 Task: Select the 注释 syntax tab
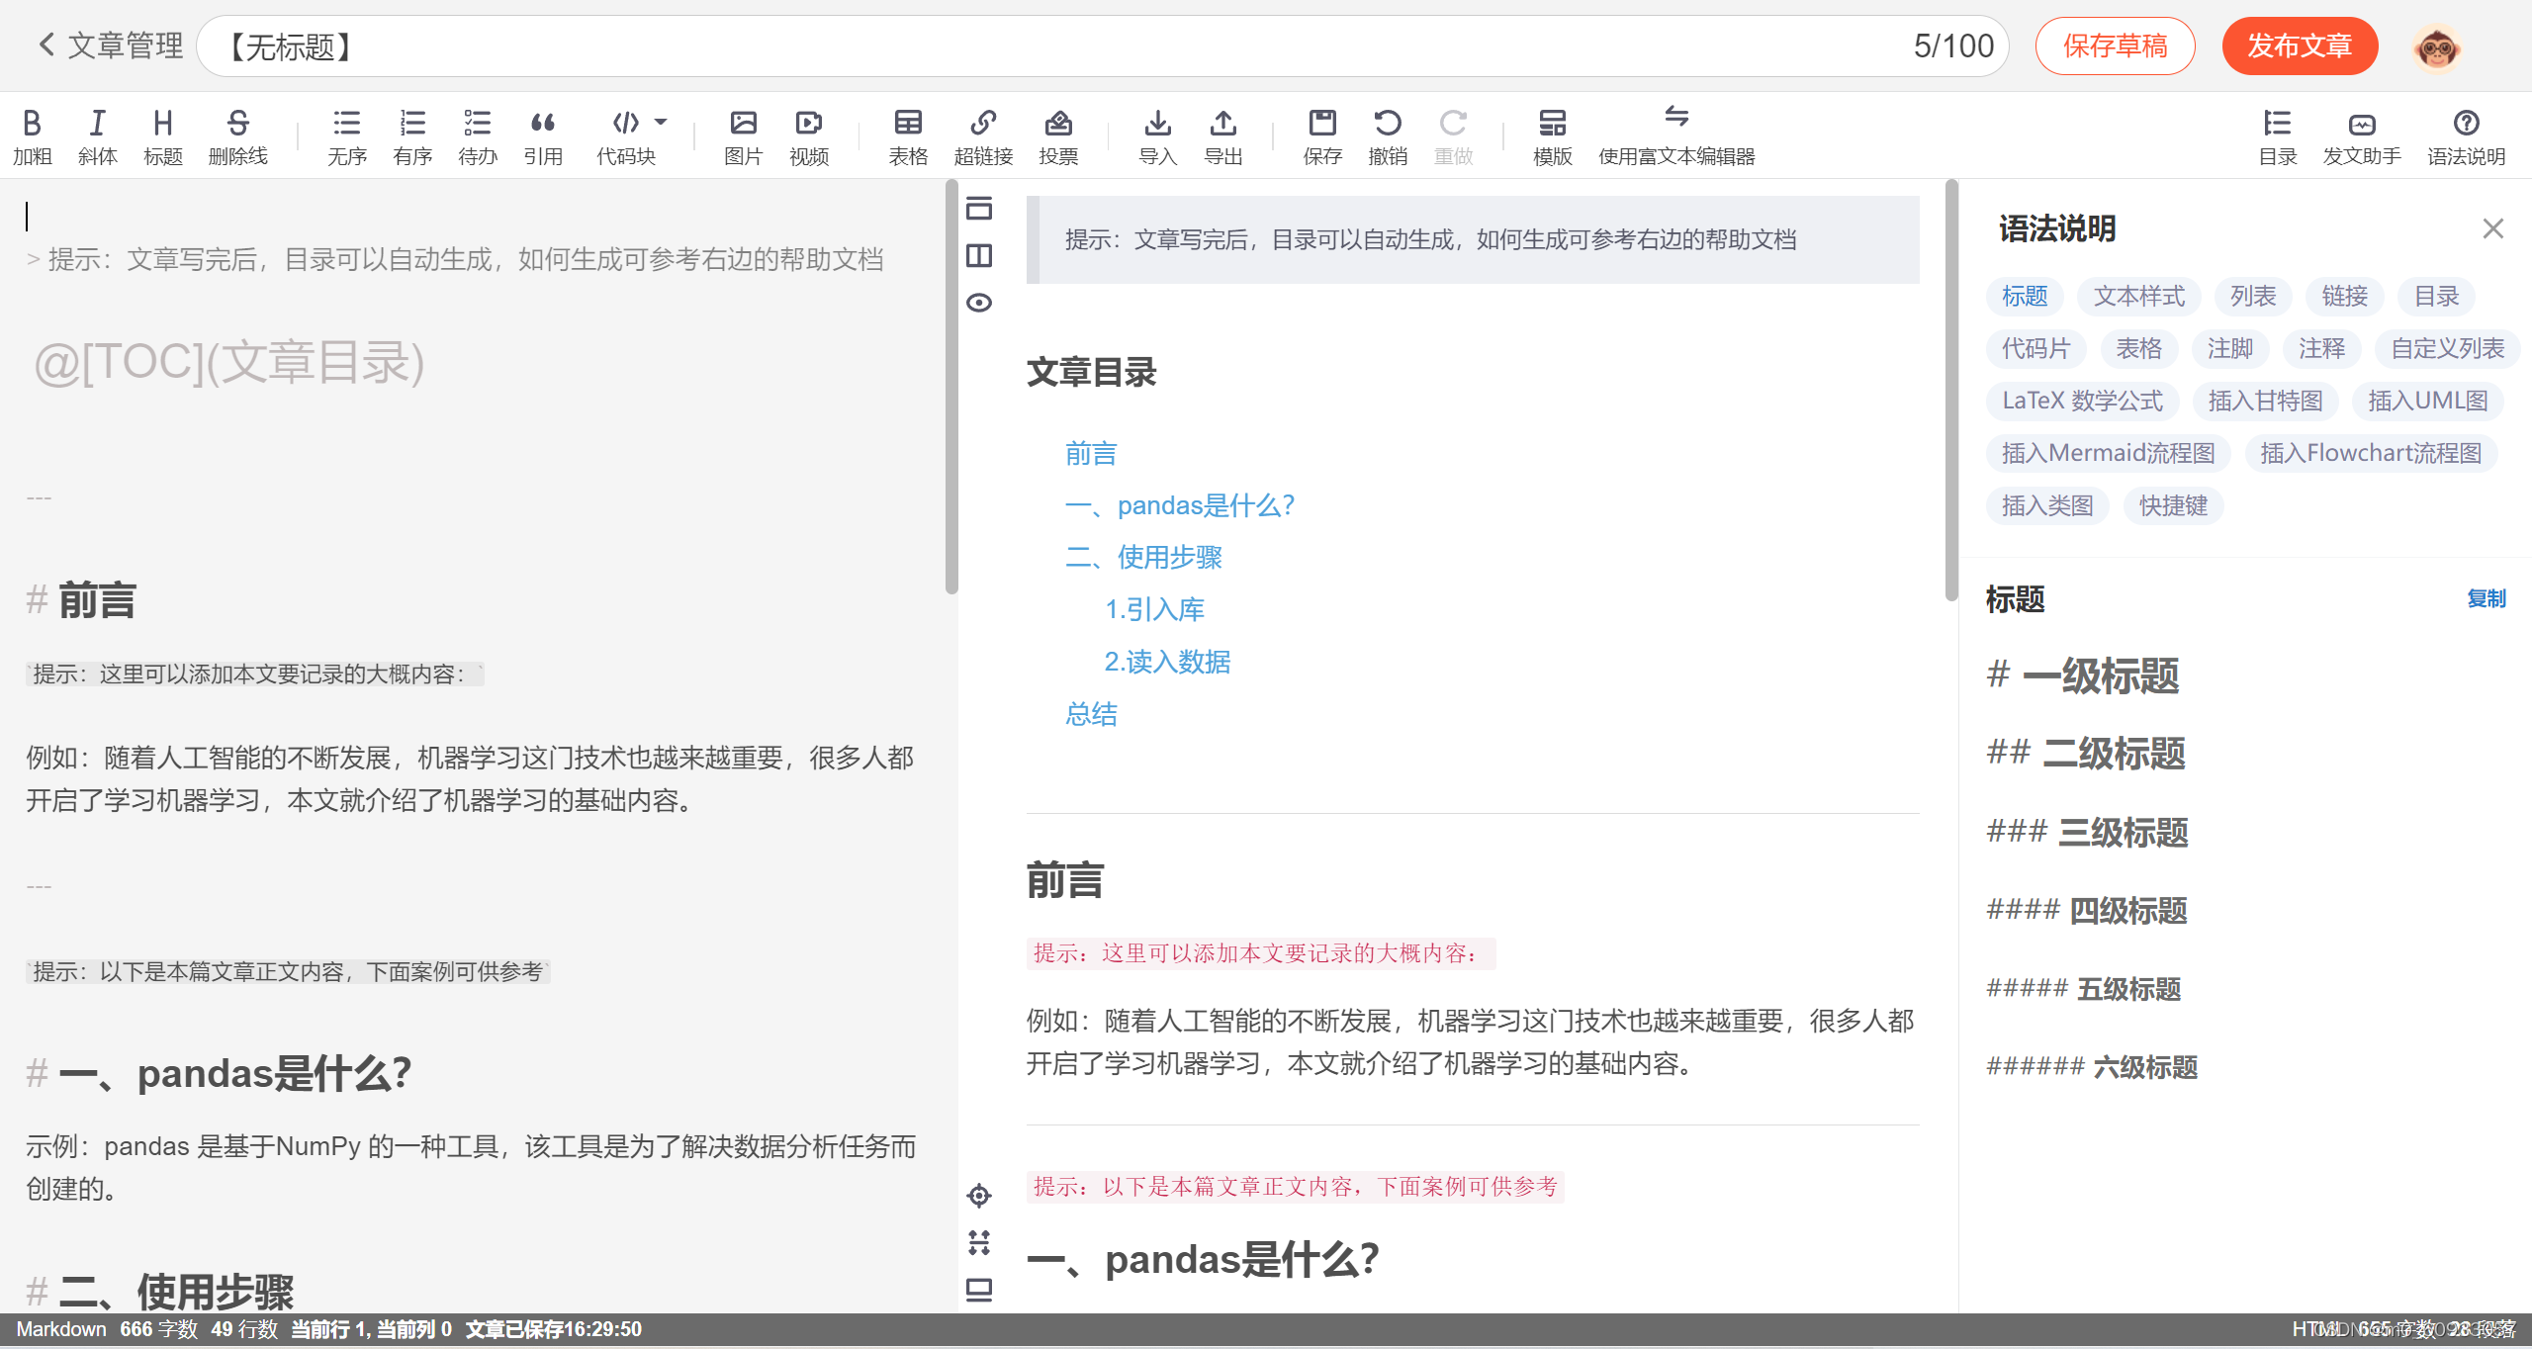(2321, 348)
